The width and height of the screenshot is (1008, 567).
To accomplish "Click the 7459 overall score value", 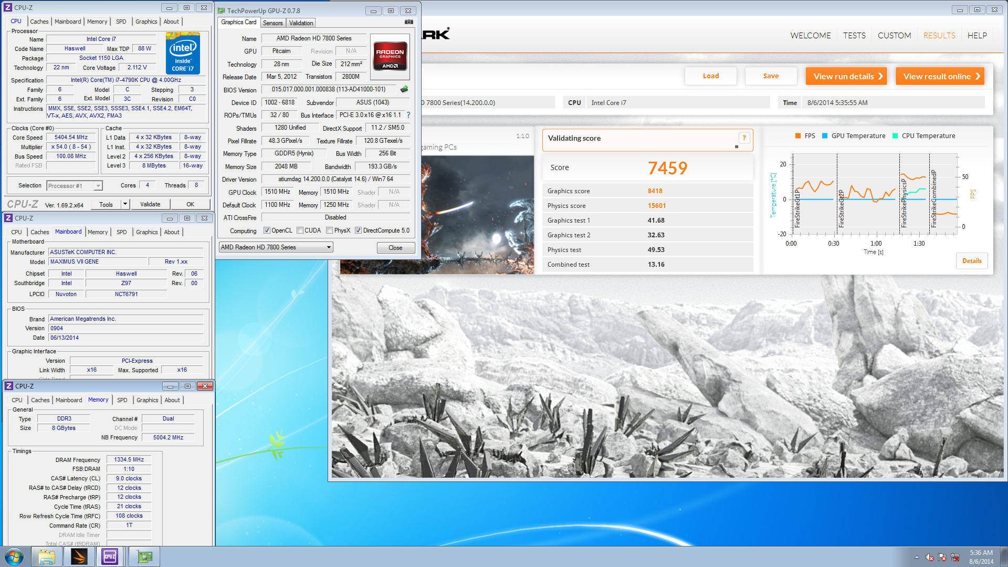I will pos(667,168).
